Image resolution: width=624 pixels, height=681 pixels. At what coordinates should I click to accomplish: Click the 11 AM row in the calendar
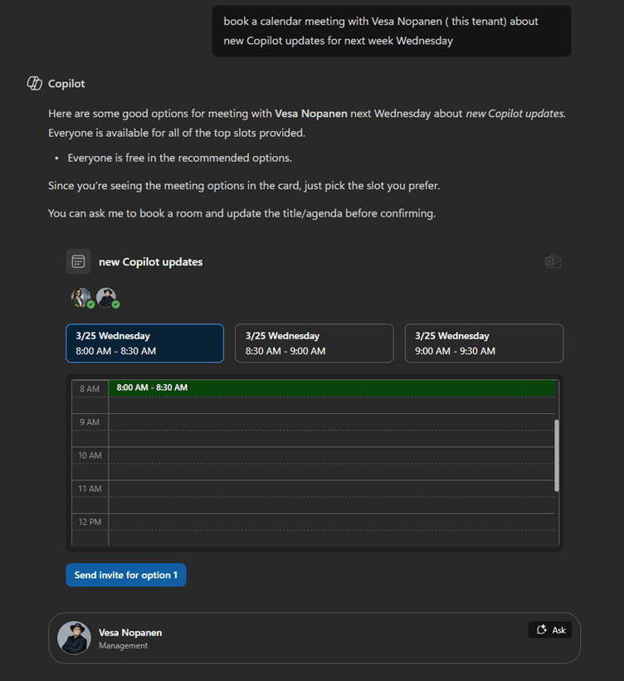click(x=332, y=489)
